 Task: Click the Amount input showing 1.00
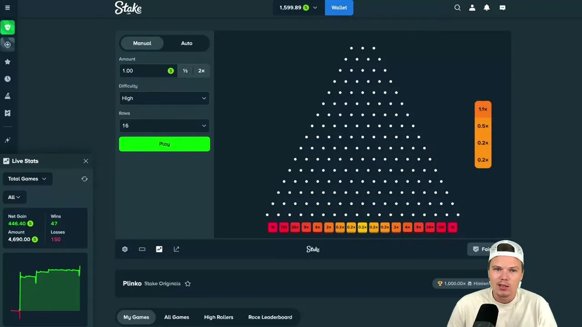point(148,71)
